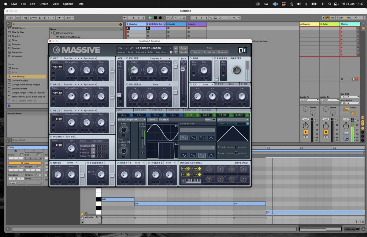Toggle Filter 1 power

pyautogui.click(x=128, y=58)
